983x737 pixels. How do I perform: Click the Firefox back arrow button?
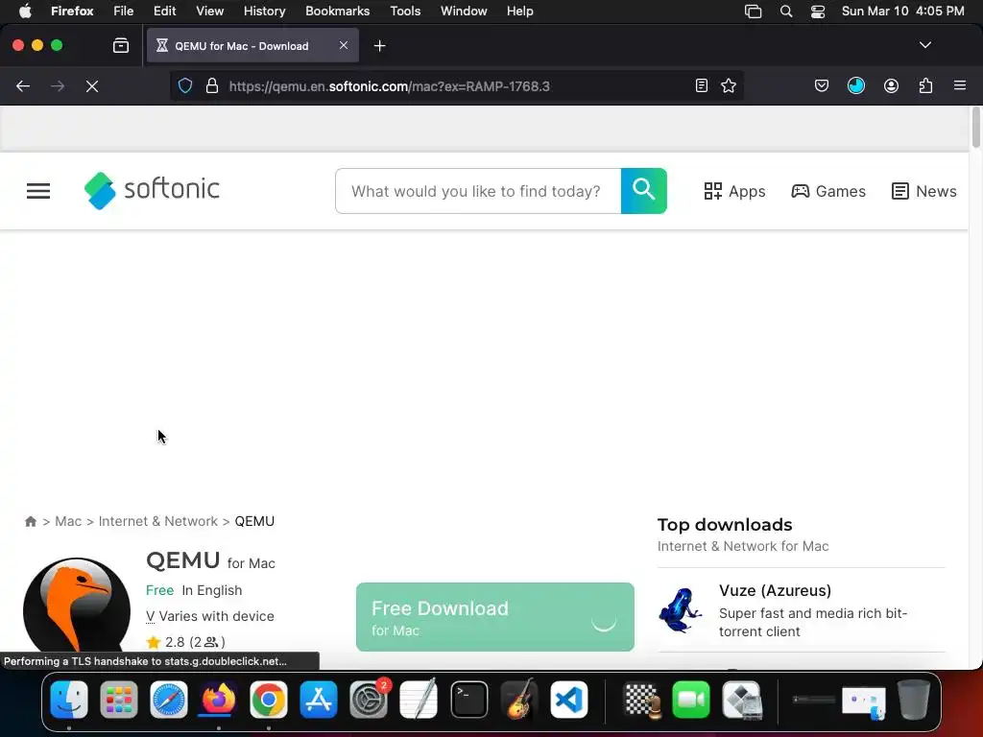pos(23,86)
